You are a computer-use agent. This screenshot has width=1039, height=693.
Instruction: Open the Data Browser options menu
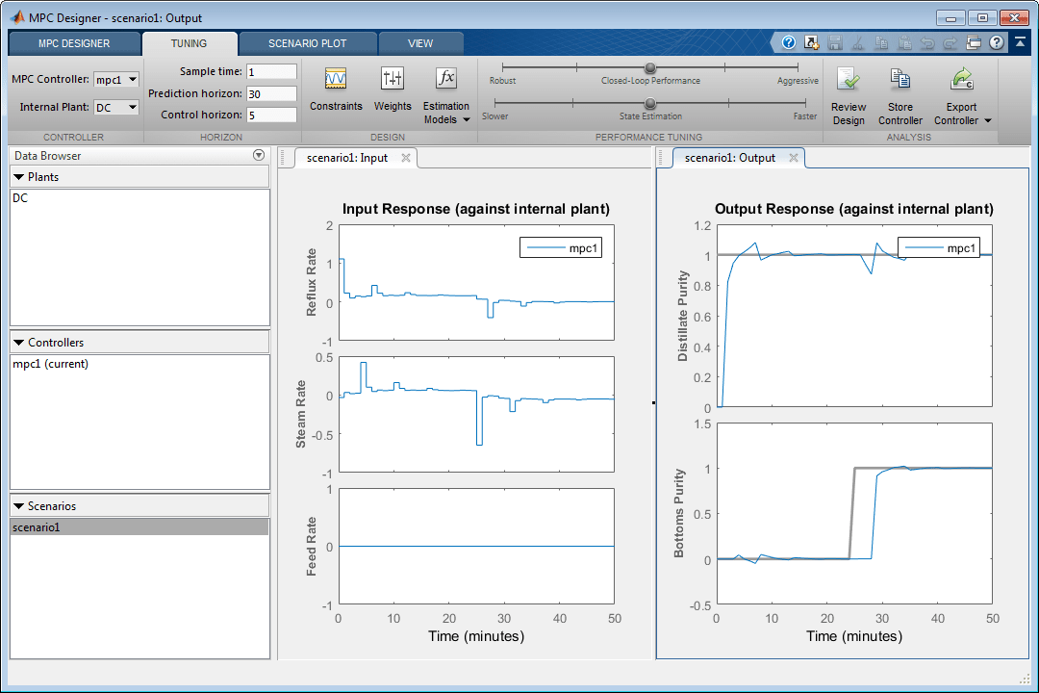pyautogui.click(x=258, y=156)
